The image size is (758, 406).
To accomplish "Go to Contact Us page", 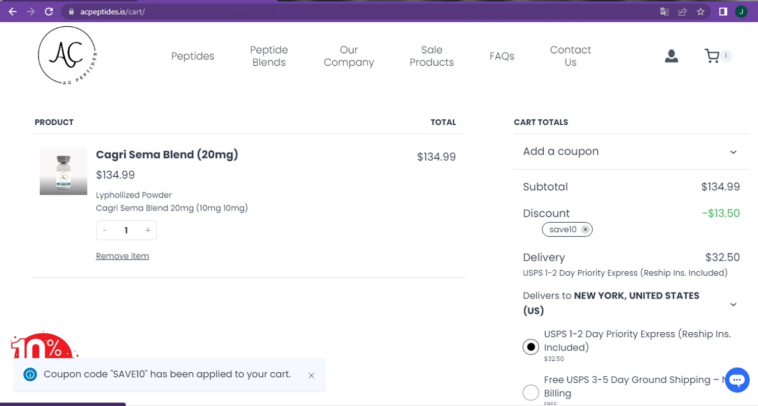I will [x=571, y=56].
